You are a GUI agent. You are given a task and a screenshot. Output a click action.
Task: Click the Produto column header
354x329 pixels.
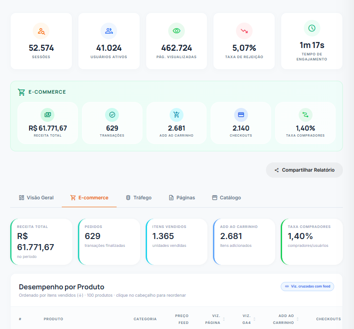click(x=53, y=319)
